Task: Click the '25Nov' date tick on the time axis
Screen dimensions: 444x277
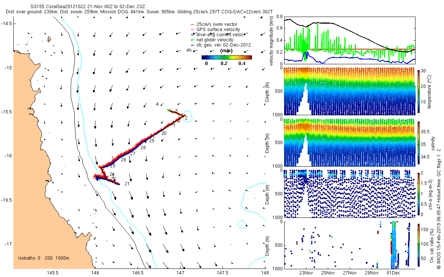Action: (x=328, y=273)
